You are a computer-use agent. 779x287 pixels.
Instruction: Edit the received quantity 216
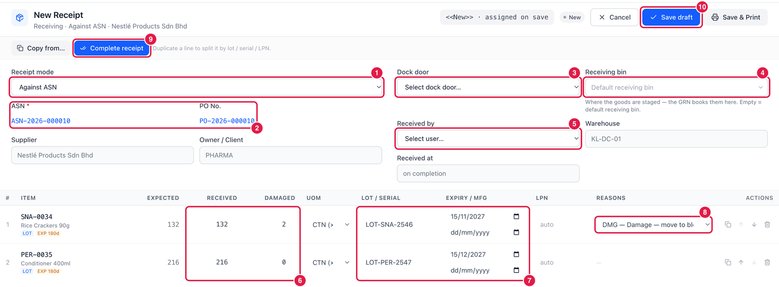coord(222,262)
